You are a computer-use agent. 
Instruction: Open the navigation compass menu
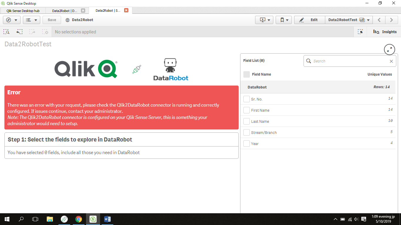pyautogui.click(x=12, y=20)
